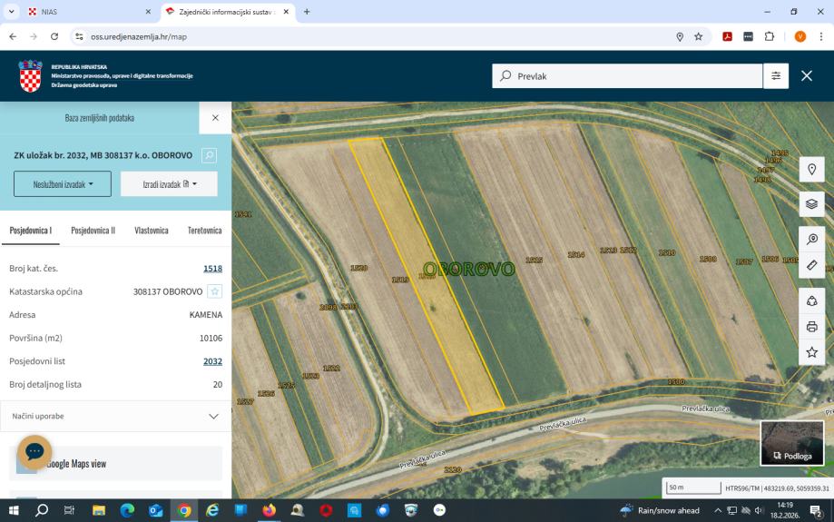The height and width of the screenshot is (522, 834).
Task: Close the NIAS browser tab
Action: tap(149, 11)
